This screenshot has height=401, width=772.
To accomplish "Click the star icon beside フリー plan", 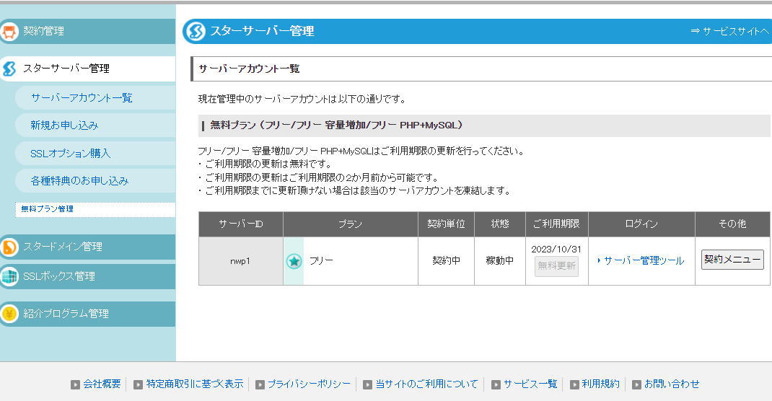I will [x=294, y=261].
